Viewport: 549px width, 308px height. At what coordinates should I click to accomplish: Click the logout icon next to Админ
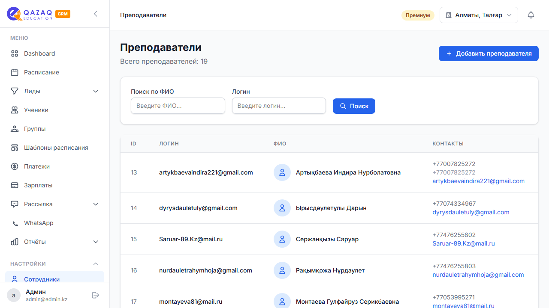tap(96, 295)
